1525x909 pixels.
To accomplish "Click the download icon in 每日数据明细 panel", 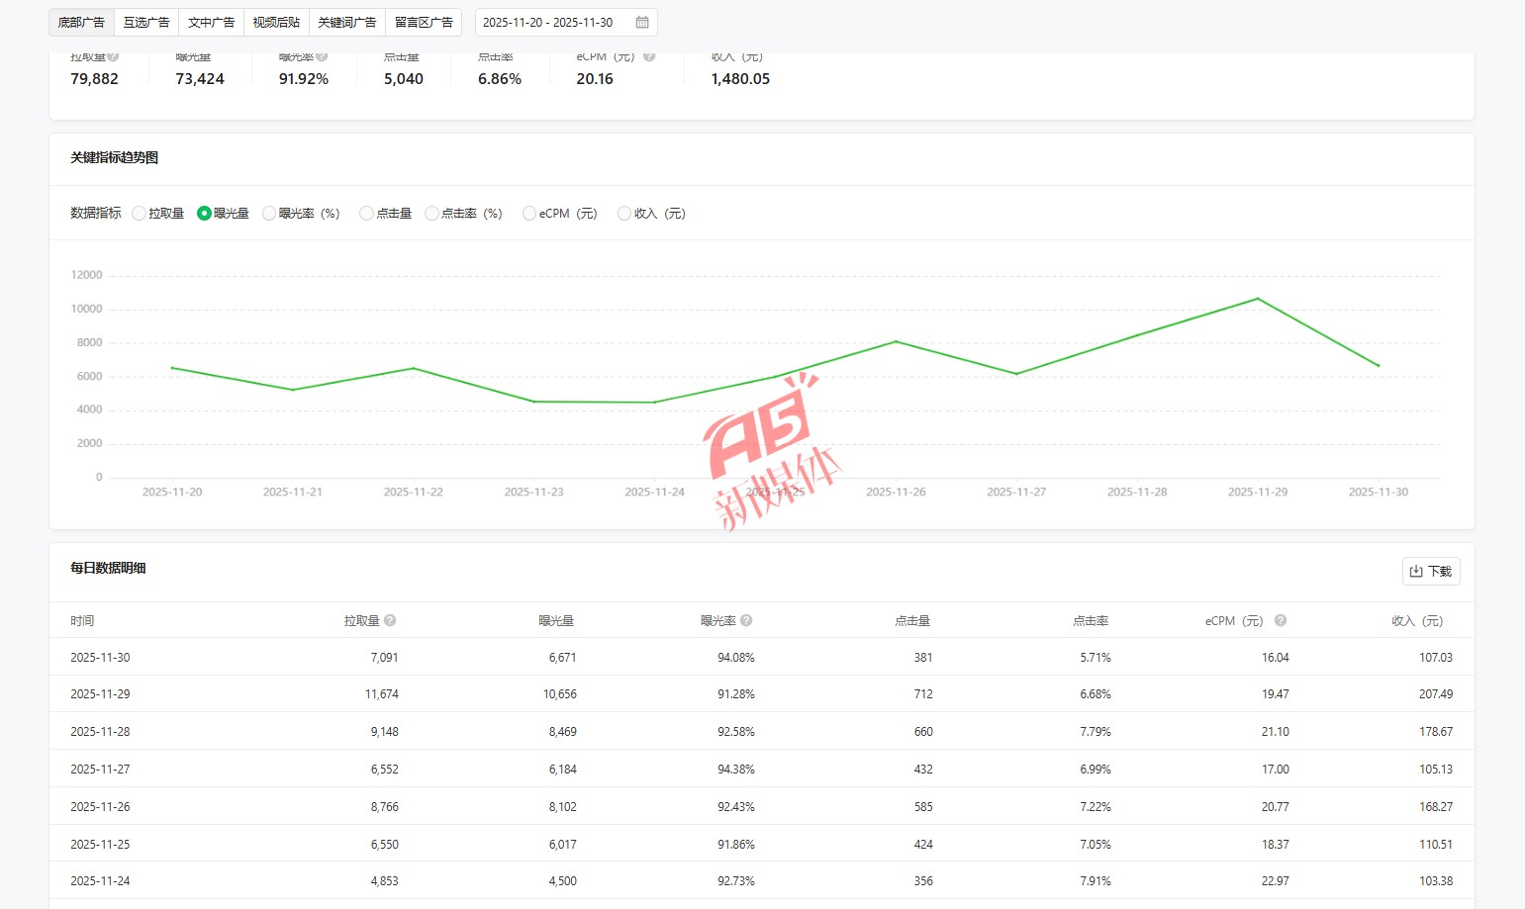I will (x=1416, y=571).
